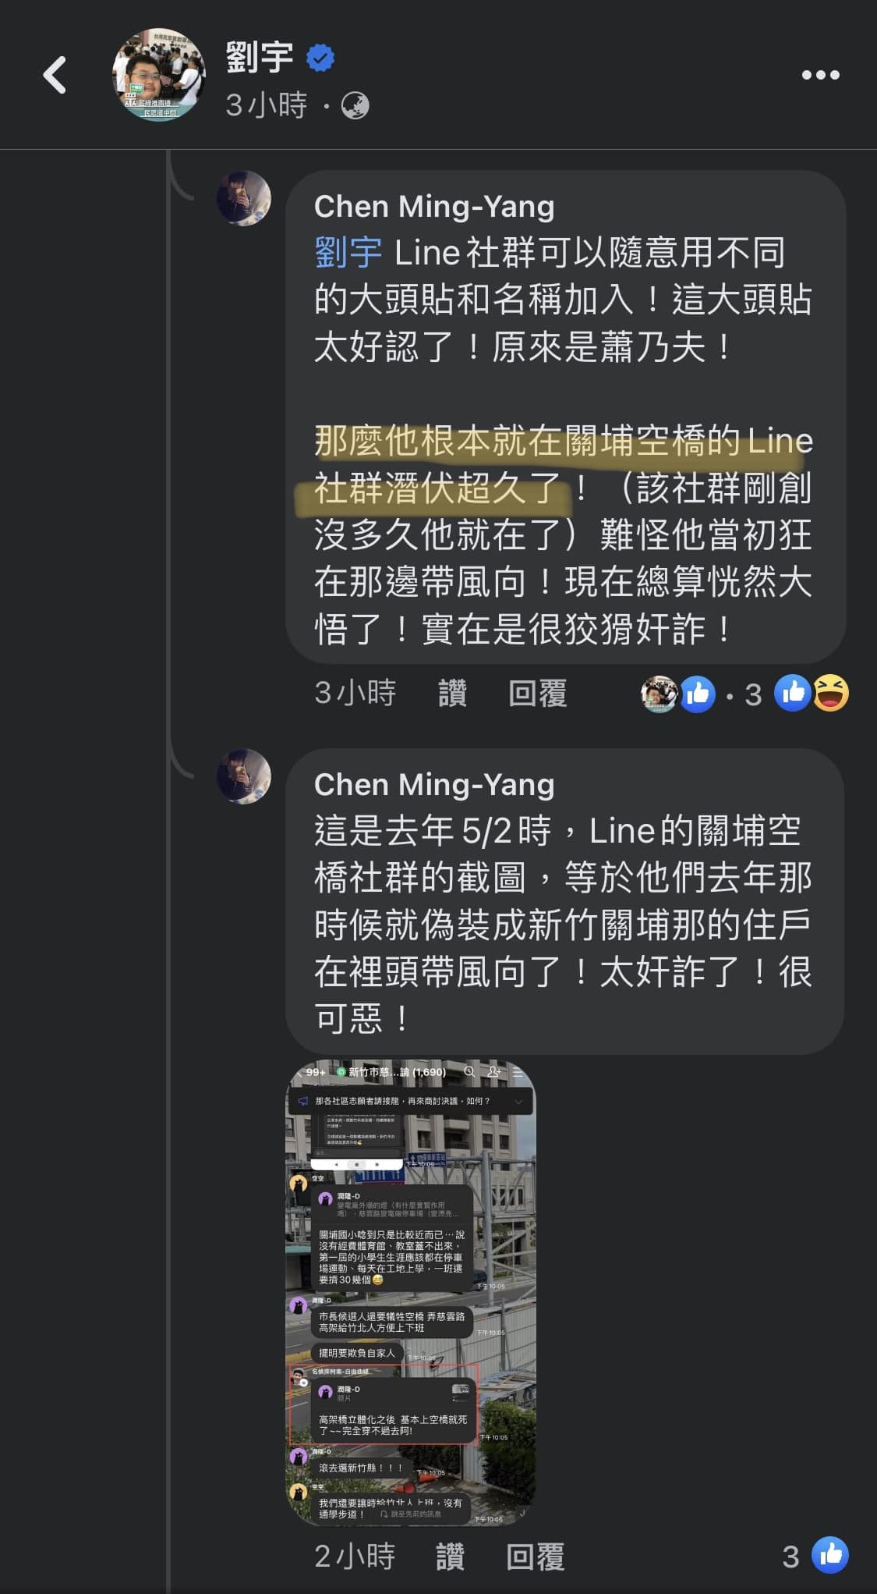Image resolution: width=877 pixels, height=1594 pixels.
Task: Tap the back arrow icon
Action: (55, 75)
